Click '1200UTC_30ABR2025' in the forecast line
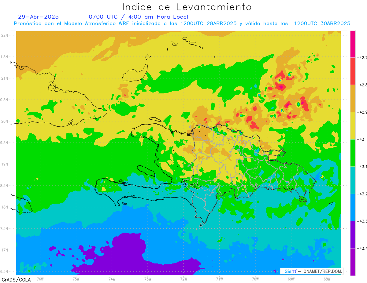The width and height of the screenshot is (367, 283). pyautogui.click(x=322, y=24)
